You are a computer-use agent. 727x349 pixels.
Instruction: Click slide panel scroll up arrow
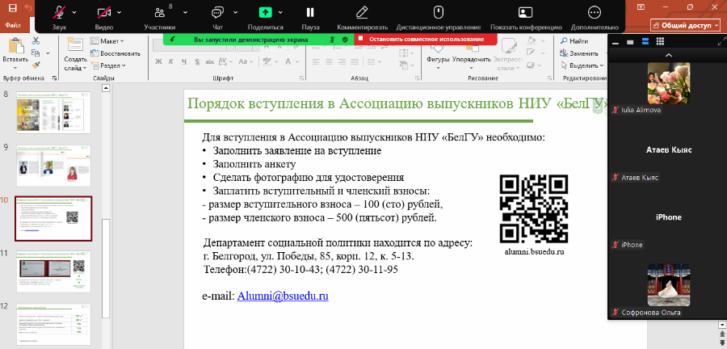point(106,88)
